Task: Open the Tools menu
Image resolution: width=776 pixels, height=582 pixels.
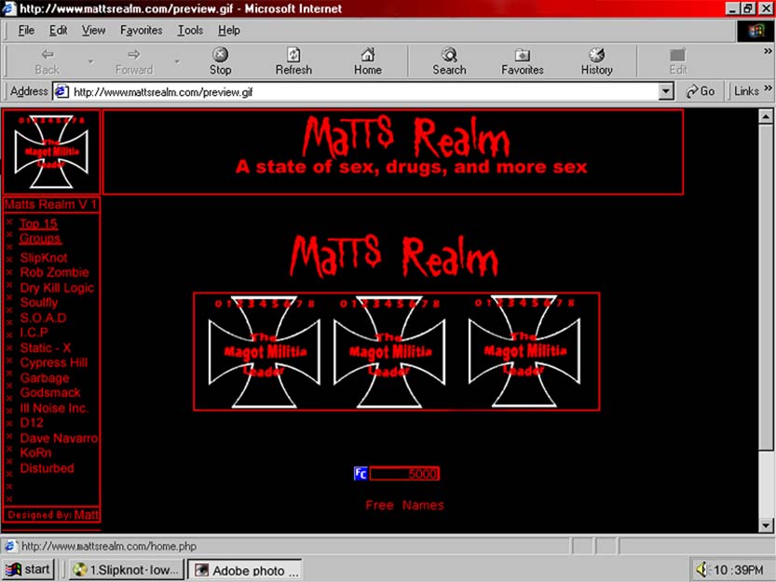Action: [191, 31]
